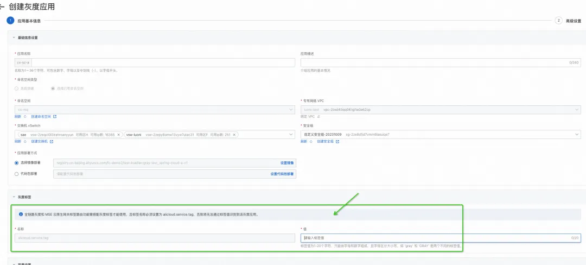Click the external-link icon beside 创建命名空间
586x265 pixels.
[55, 117]
